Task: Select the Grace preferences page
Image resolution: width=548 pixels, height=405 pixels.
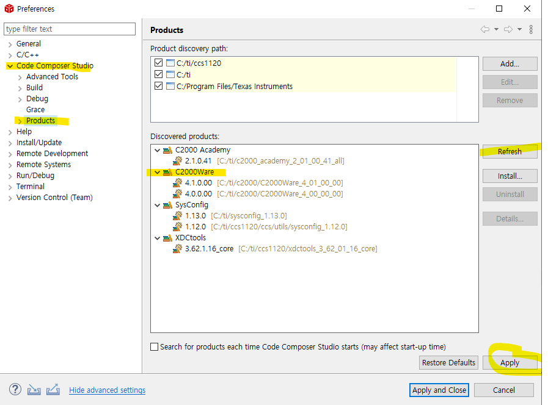Action: pyautogui.click(x=35, y=110)
